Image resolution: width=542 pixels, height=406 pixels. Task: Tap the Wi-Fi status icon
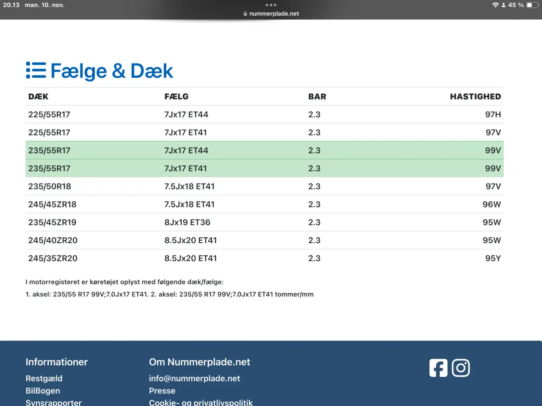click(x=495, y=5)
